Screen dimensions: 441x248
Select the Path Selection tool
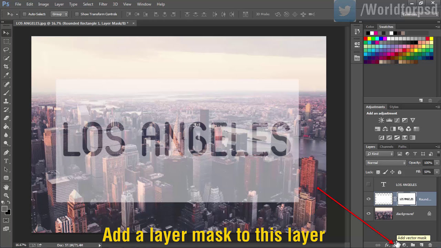[6, 169]
